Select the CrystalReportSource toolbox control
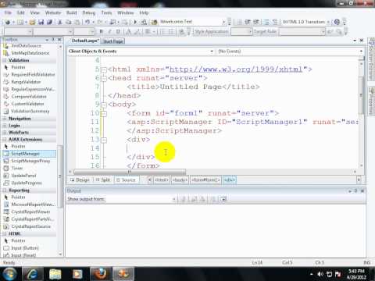 coord(29,226)
